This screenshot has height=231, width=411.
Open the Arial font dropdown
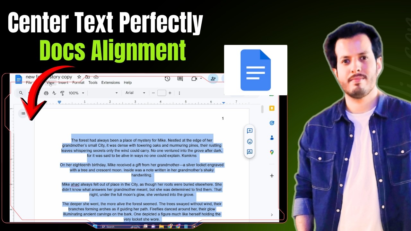(135, 93)
